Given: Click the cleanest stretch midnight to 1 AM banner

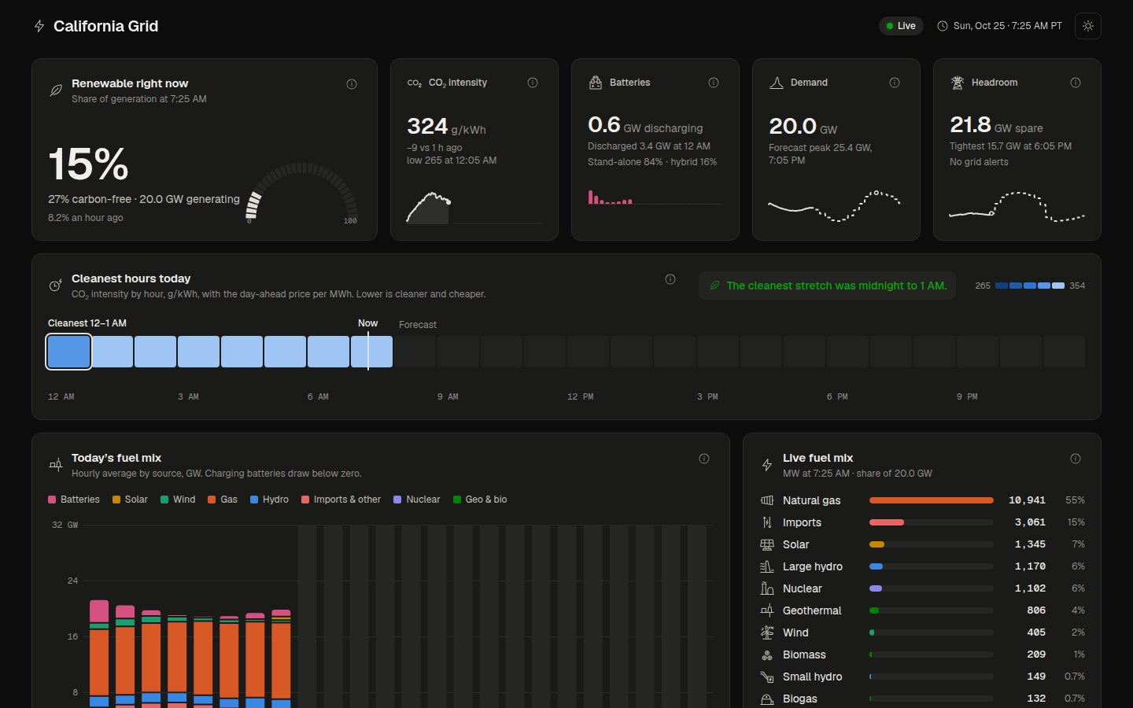Looking at the screenshot, I should click(x=827, y=286).
